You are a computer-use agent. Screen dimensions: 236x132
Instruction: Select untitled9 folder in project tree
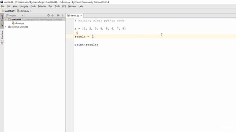click(x=16, y=19)
